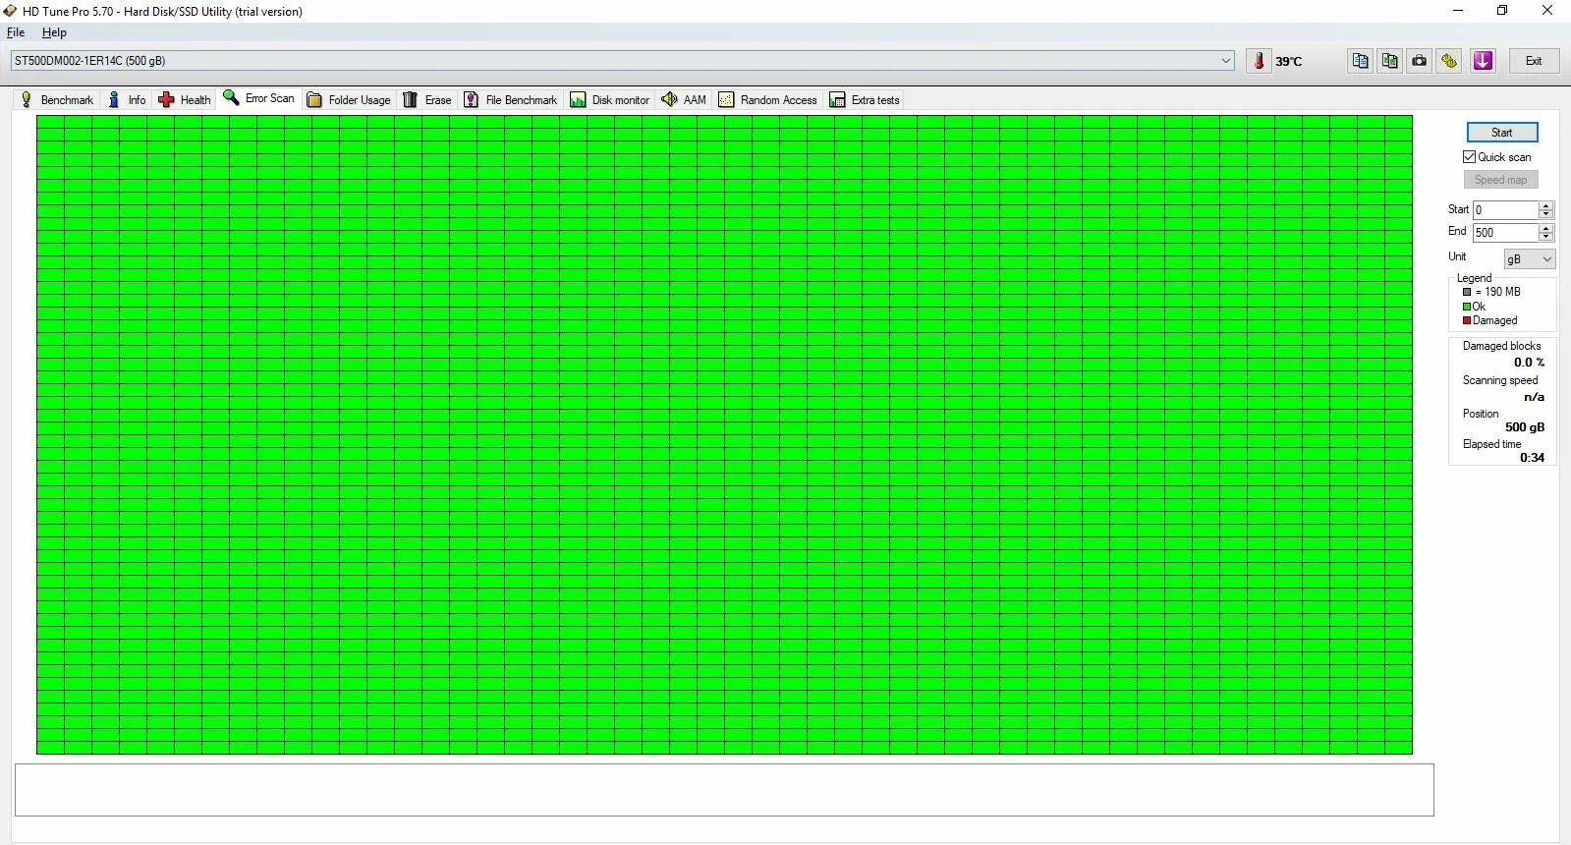
Task: Select the Error Scan tab
Action: pos(259,98)
